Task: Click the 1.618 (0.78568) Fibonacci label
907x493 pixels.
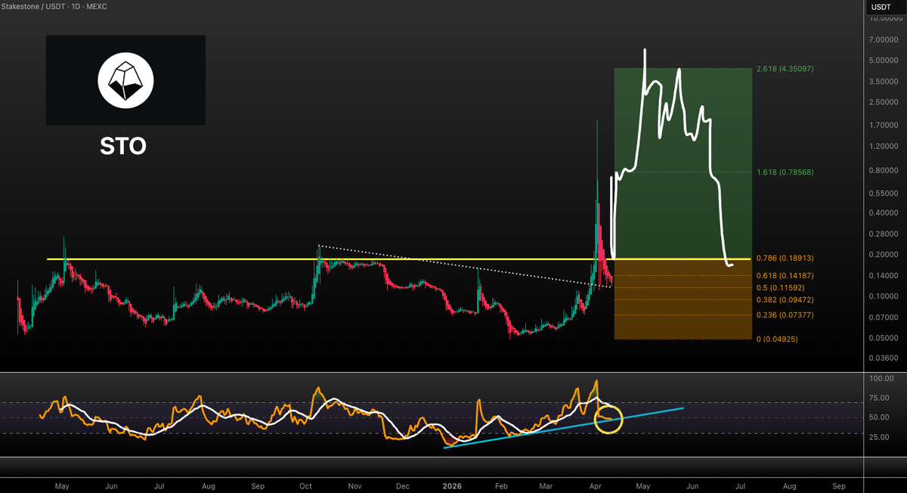Action: (x=786, y=172)
